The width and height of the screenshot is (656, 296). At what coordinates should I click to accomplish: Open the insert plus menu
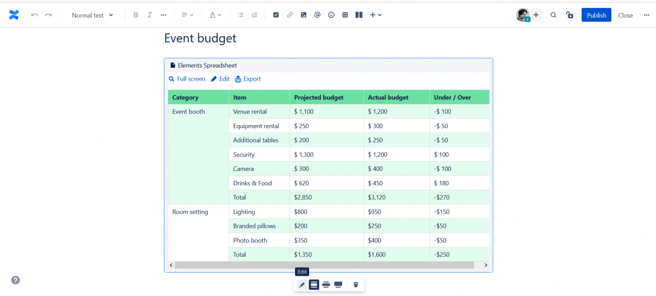coord(375,15)
